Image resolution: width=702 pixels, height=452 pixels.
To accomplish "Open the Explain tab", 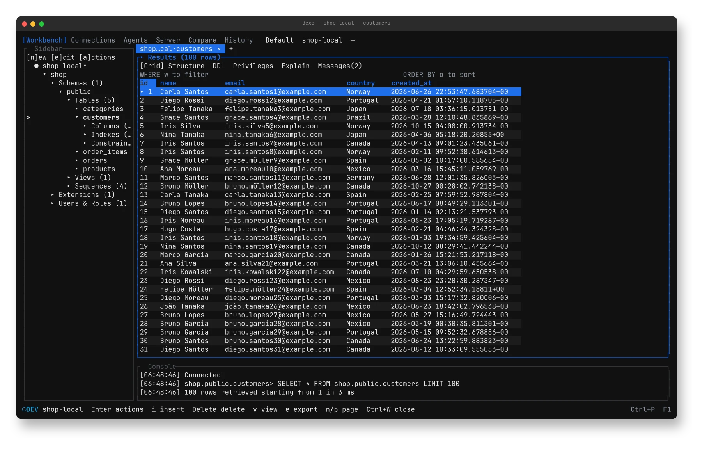I will click(295, 66).
